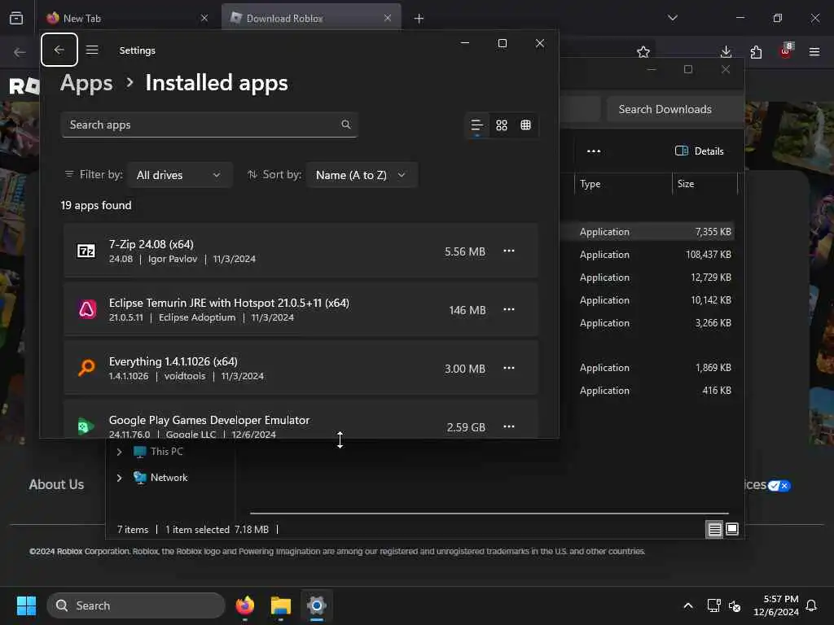Open the uBlock extension icon with badge

point(786,51)
